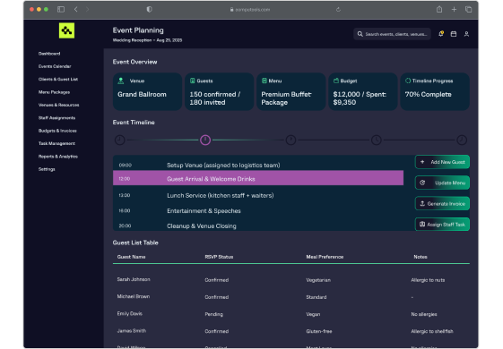Go to Reports & Analytics section
This screenshot has height=349, width=503.
[x=58, y=157]
